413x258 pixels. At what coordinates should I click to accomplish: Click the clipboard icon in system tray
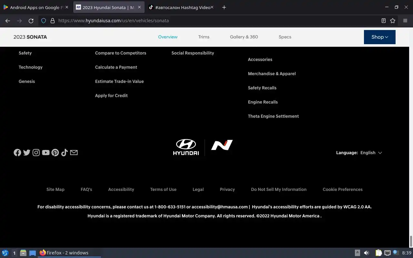(378, 253)
